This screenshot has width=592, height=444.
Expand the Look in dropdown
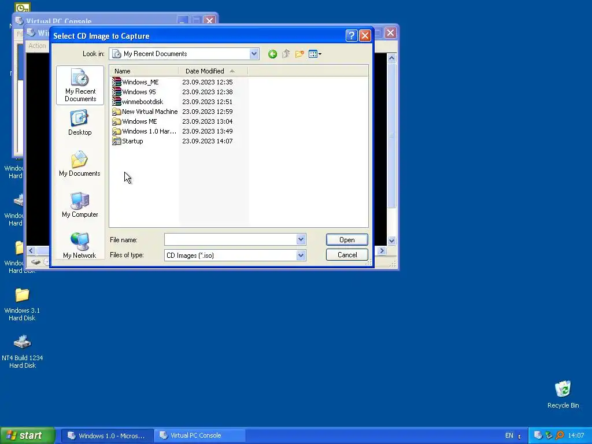pyautogui.click(x=254, y=54)
